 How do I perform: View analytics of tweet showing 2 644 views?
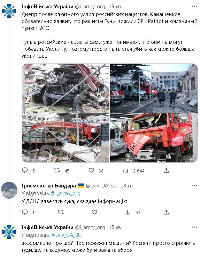[x=126, y=171]
